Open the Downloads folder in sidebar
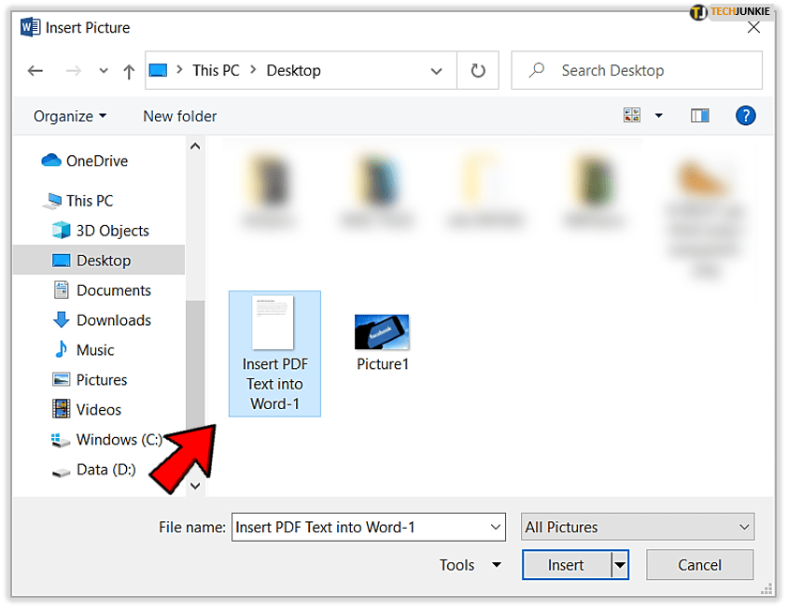 point(113,320)
